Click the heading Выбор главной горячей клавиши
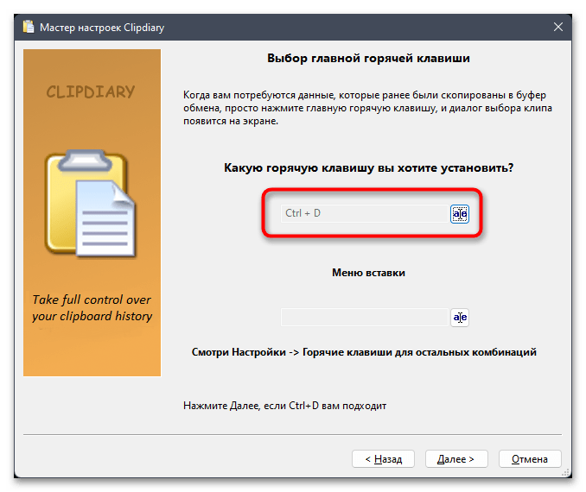586x492 pixels. [368, 58]
